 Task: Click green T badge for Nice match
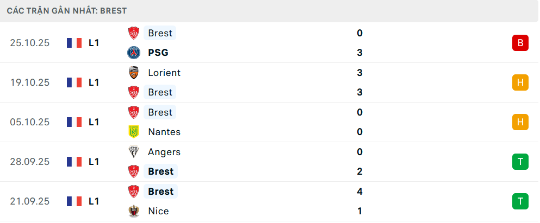pyautogui.click(x=520, y=201)
